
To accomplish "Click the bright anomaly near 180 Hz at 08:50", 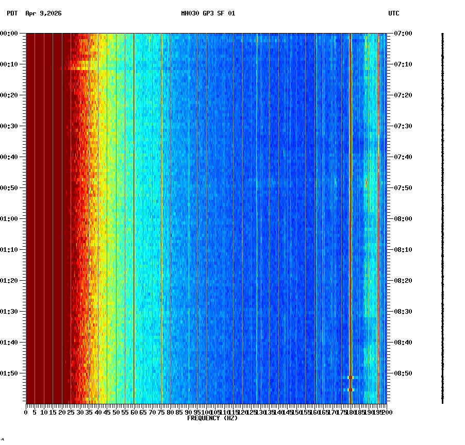I will (x=352, y=378).
